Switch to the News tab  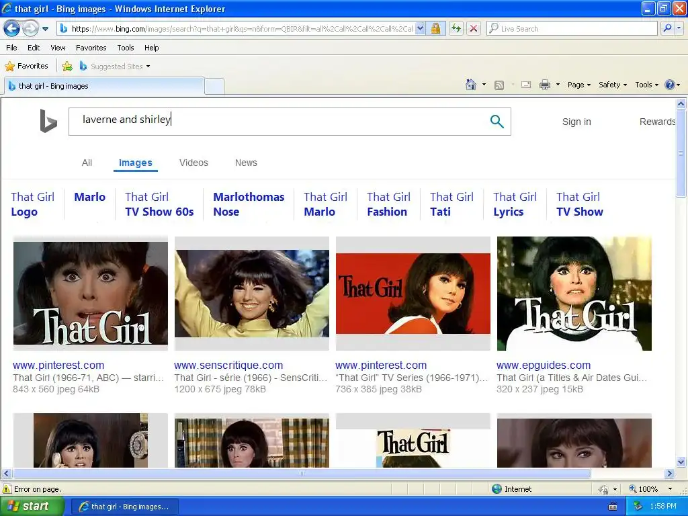pos(246,163)
